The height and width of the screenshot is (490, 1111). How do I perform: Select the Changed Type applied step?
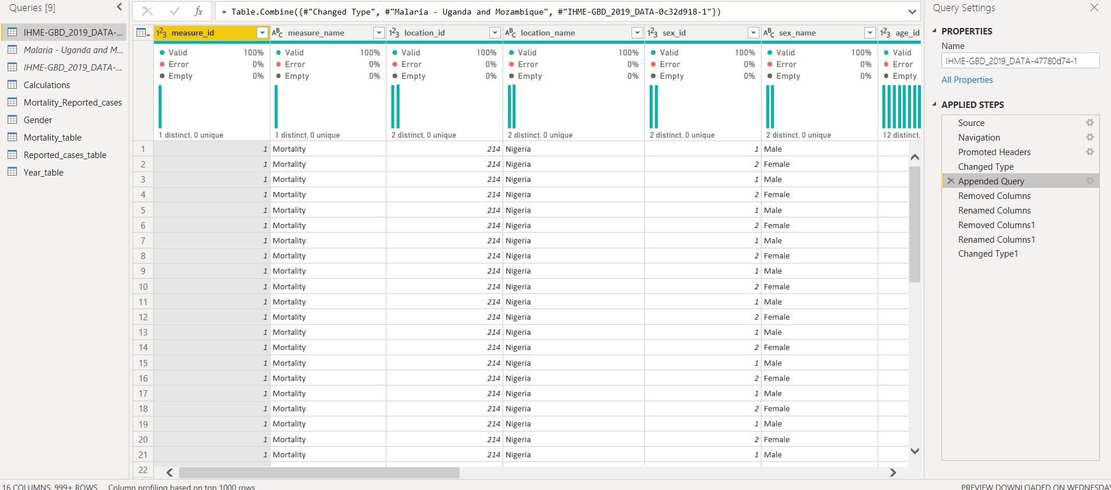[1021, 166]
